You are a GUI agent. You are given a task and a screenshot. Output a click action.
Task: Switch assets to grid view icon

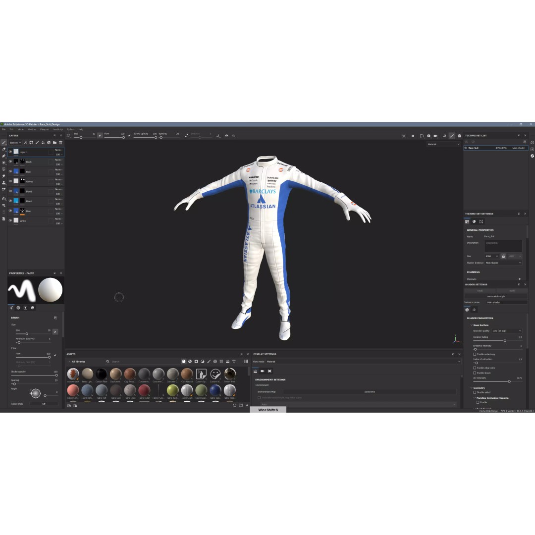[x=246, y=361]
